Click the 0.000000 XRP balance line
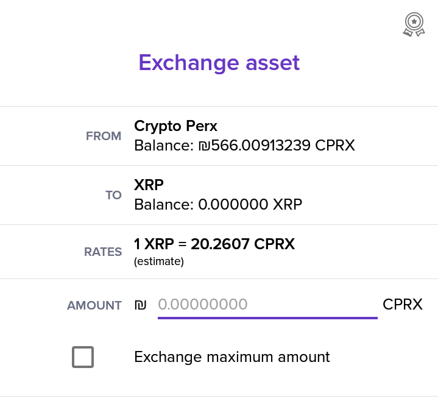The width and height of the screenshot is (438, 404). 218,204
